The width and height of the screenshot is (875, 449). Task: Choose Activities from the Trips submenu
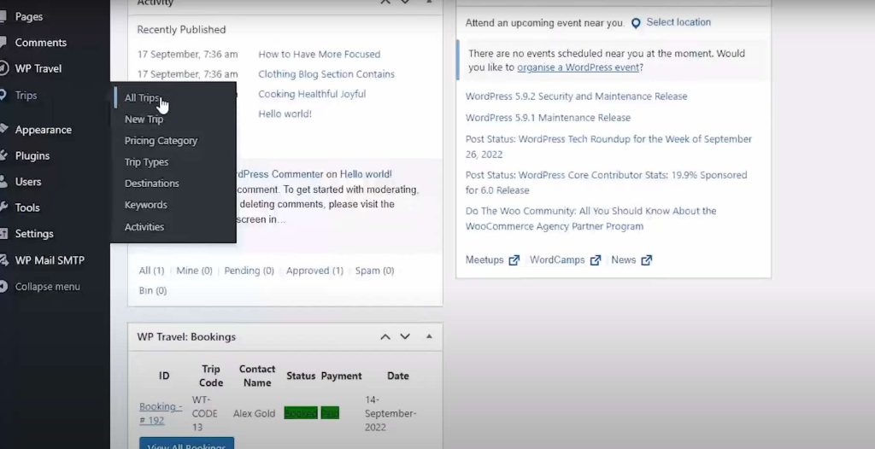[x=144, y=227]
